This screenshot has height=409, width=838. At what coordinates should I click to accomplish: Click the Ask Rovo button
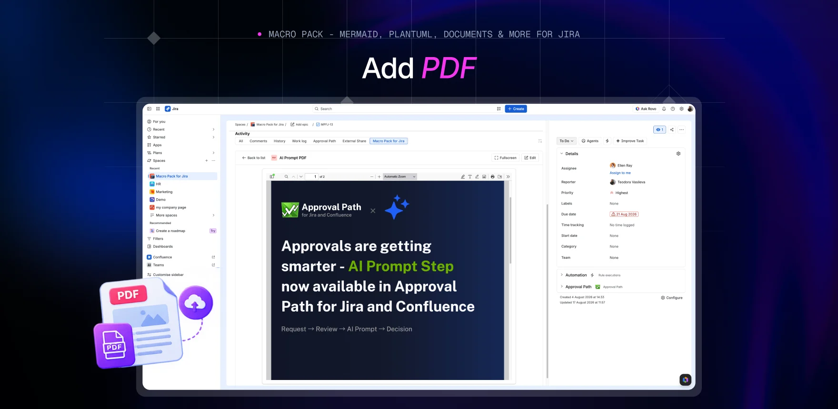[x=646, y=109]
